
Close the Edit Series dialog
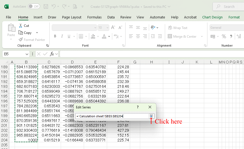pos(150,107)
